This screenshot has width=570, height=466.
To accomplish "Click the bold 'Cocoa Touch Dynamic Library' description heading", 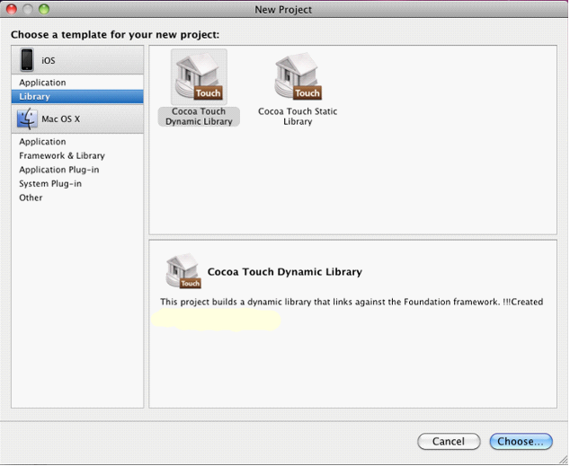I will click(x=285, y=272).
